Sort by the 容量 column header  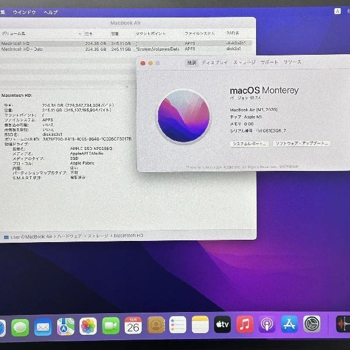point(115,34)
